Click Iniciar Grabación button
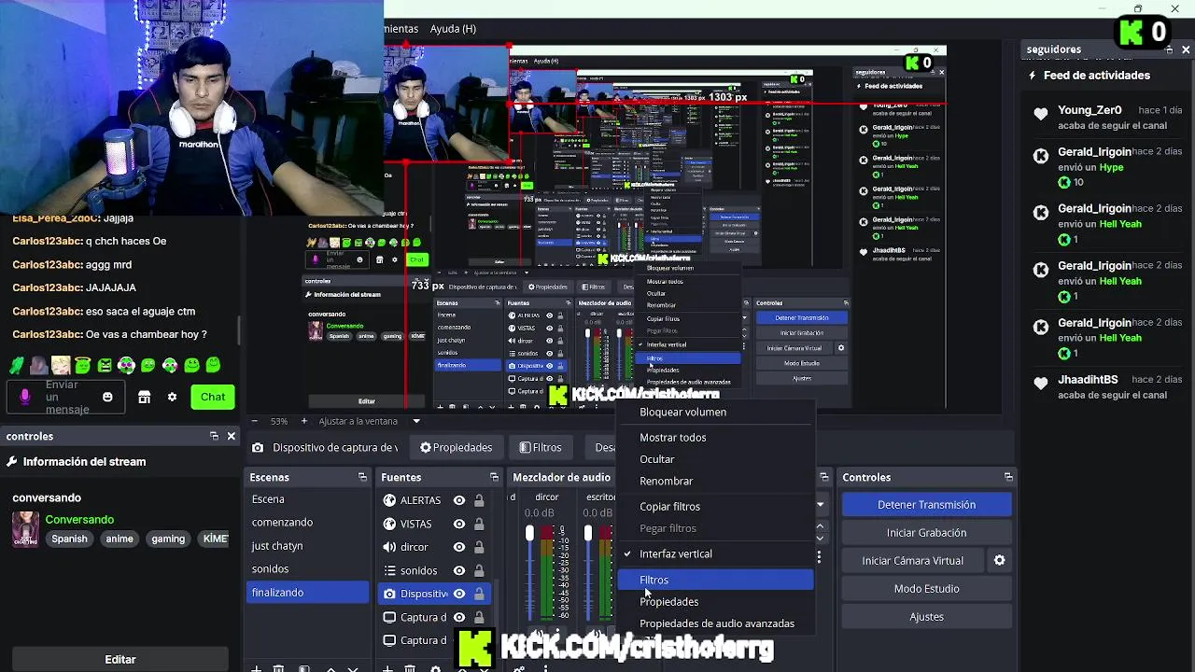The height and width of the screenshot is (672, 1195). coord(926,533)
